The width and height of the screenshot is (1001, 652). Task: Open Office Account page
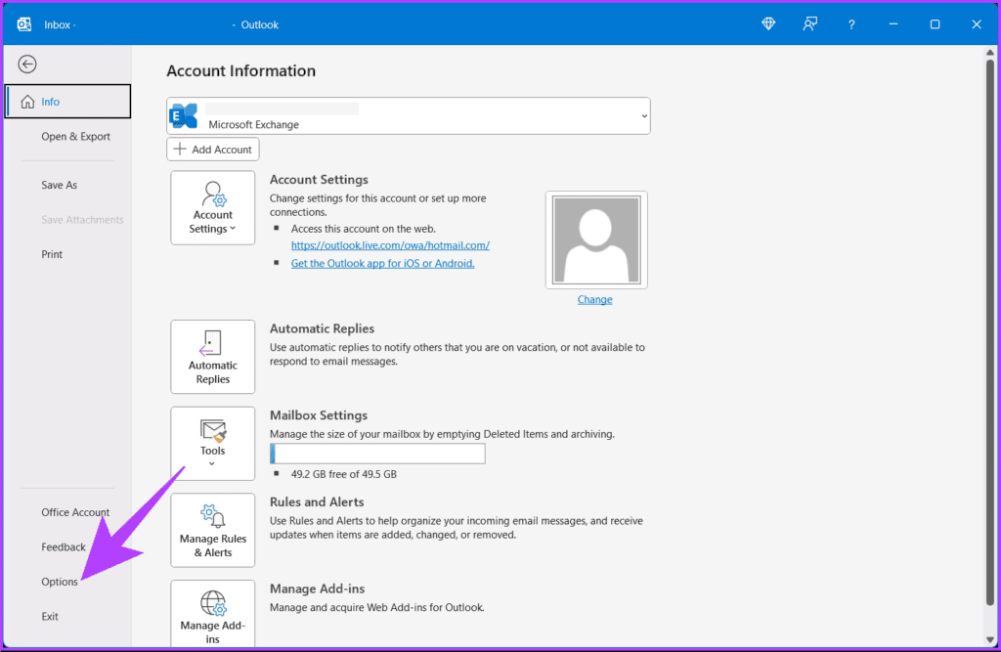point(75,512)
